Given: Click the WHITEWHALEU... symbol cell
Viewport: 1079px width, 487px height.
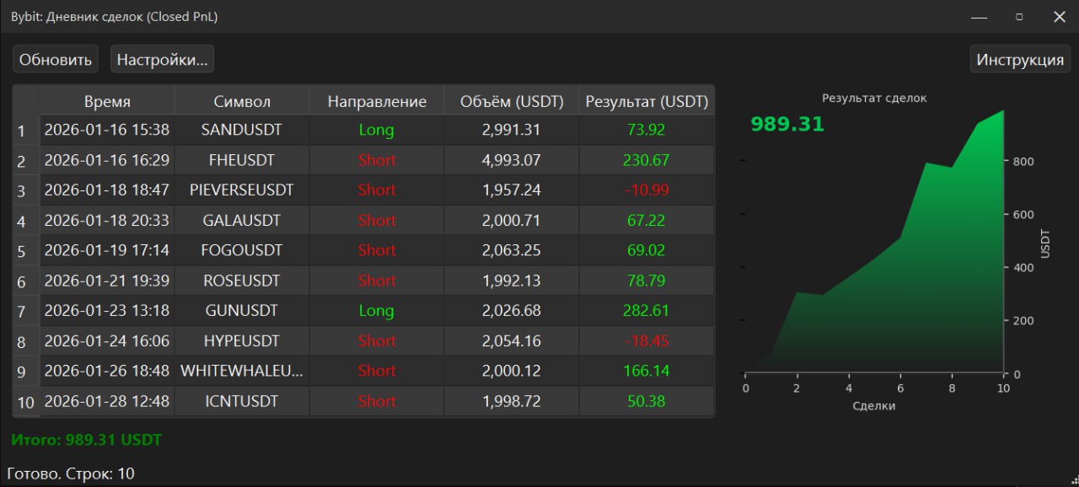Looking at the screenshot, I should pyautogui.click(x=242, y=371).
